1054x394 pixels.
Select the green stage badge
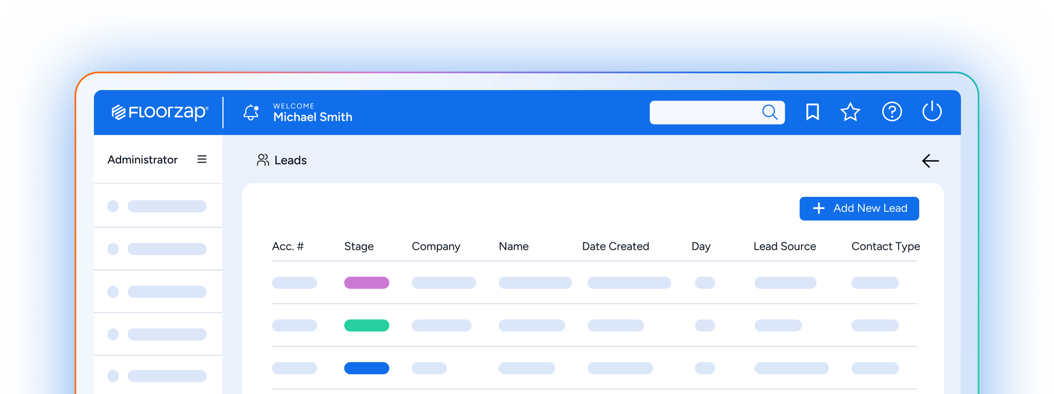click(366, 326)
